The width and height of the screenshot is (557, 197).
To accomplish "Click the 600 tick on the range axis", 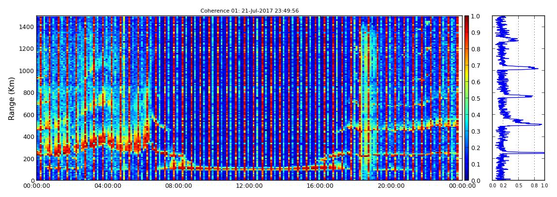I will pos(29,115).
